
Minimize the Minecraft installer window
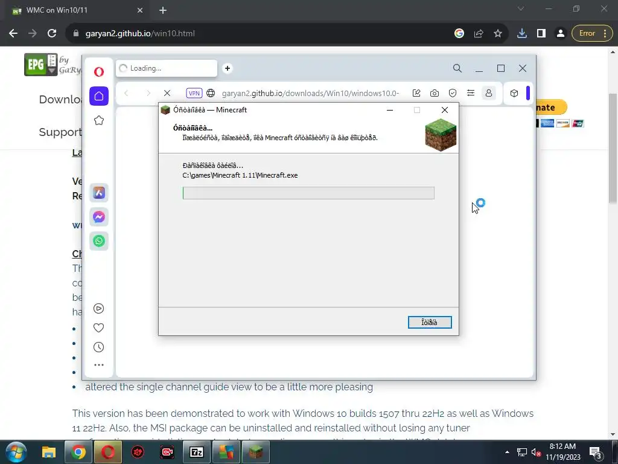click(x=390, y=110)
